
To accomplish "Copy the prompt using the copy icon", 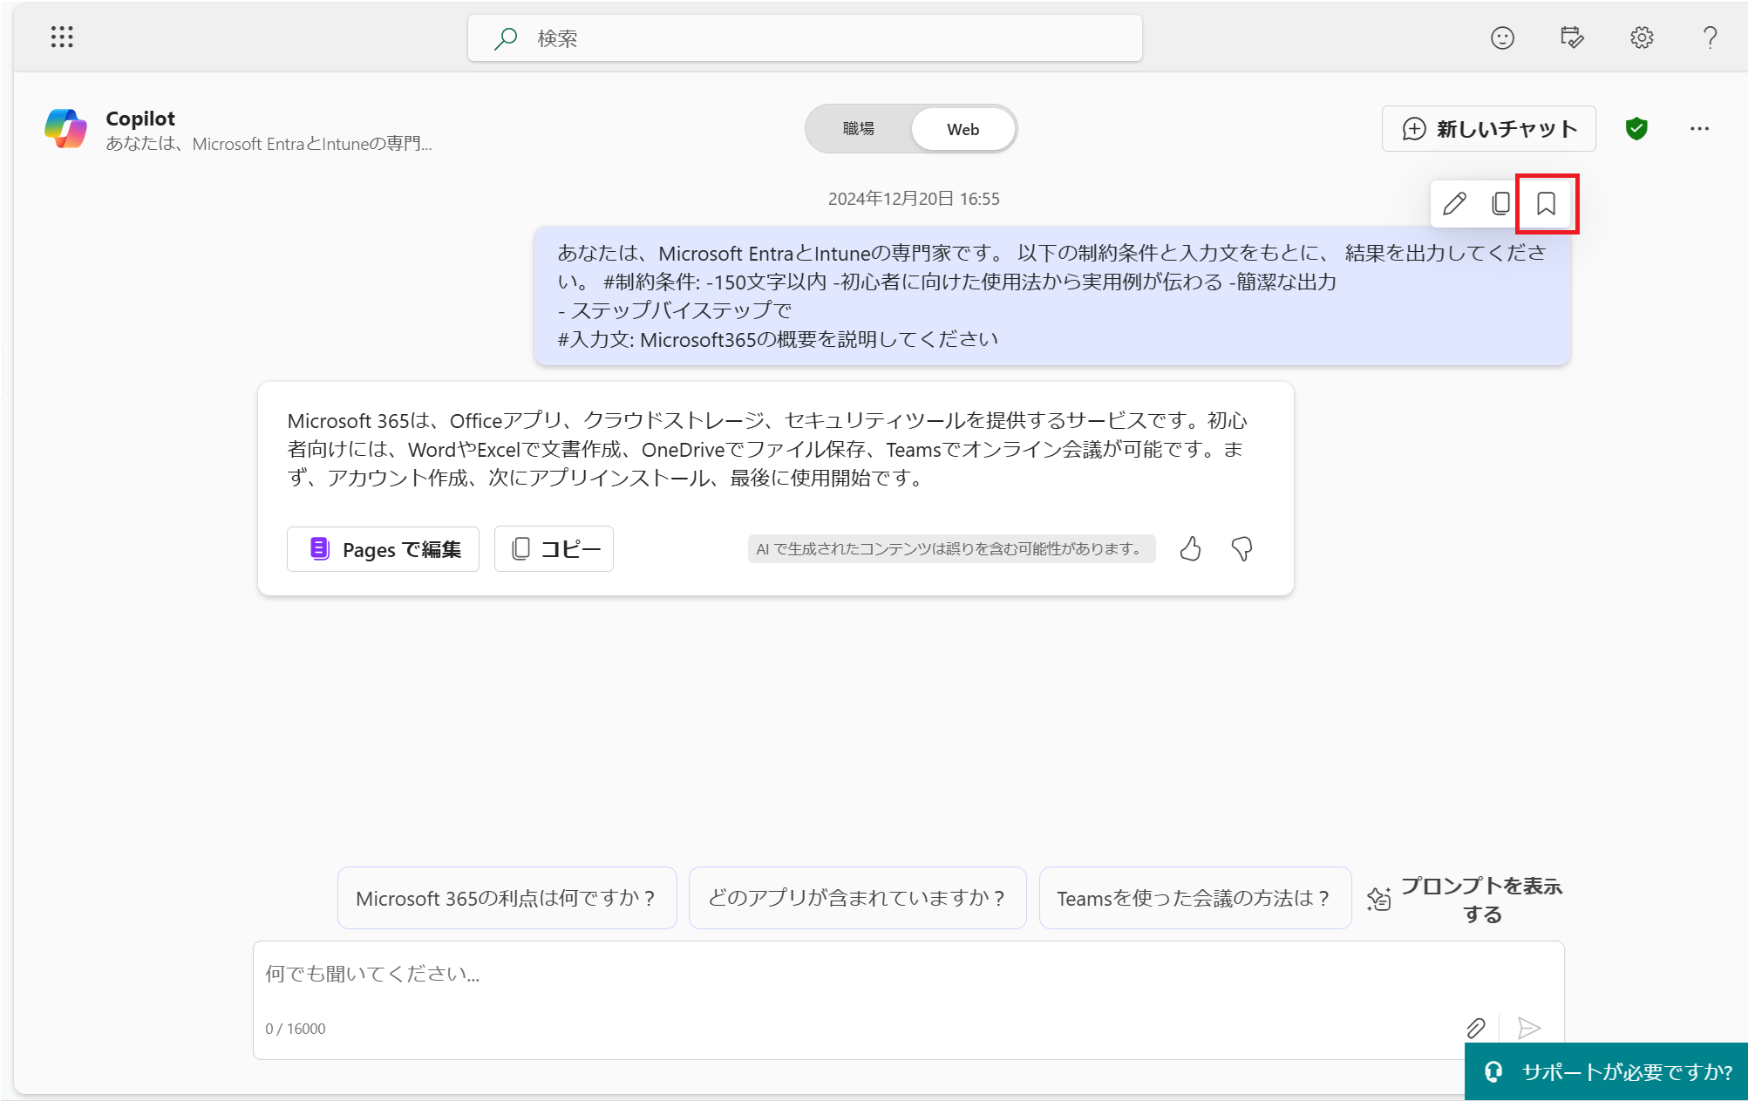I will [x=1500, y=204].
